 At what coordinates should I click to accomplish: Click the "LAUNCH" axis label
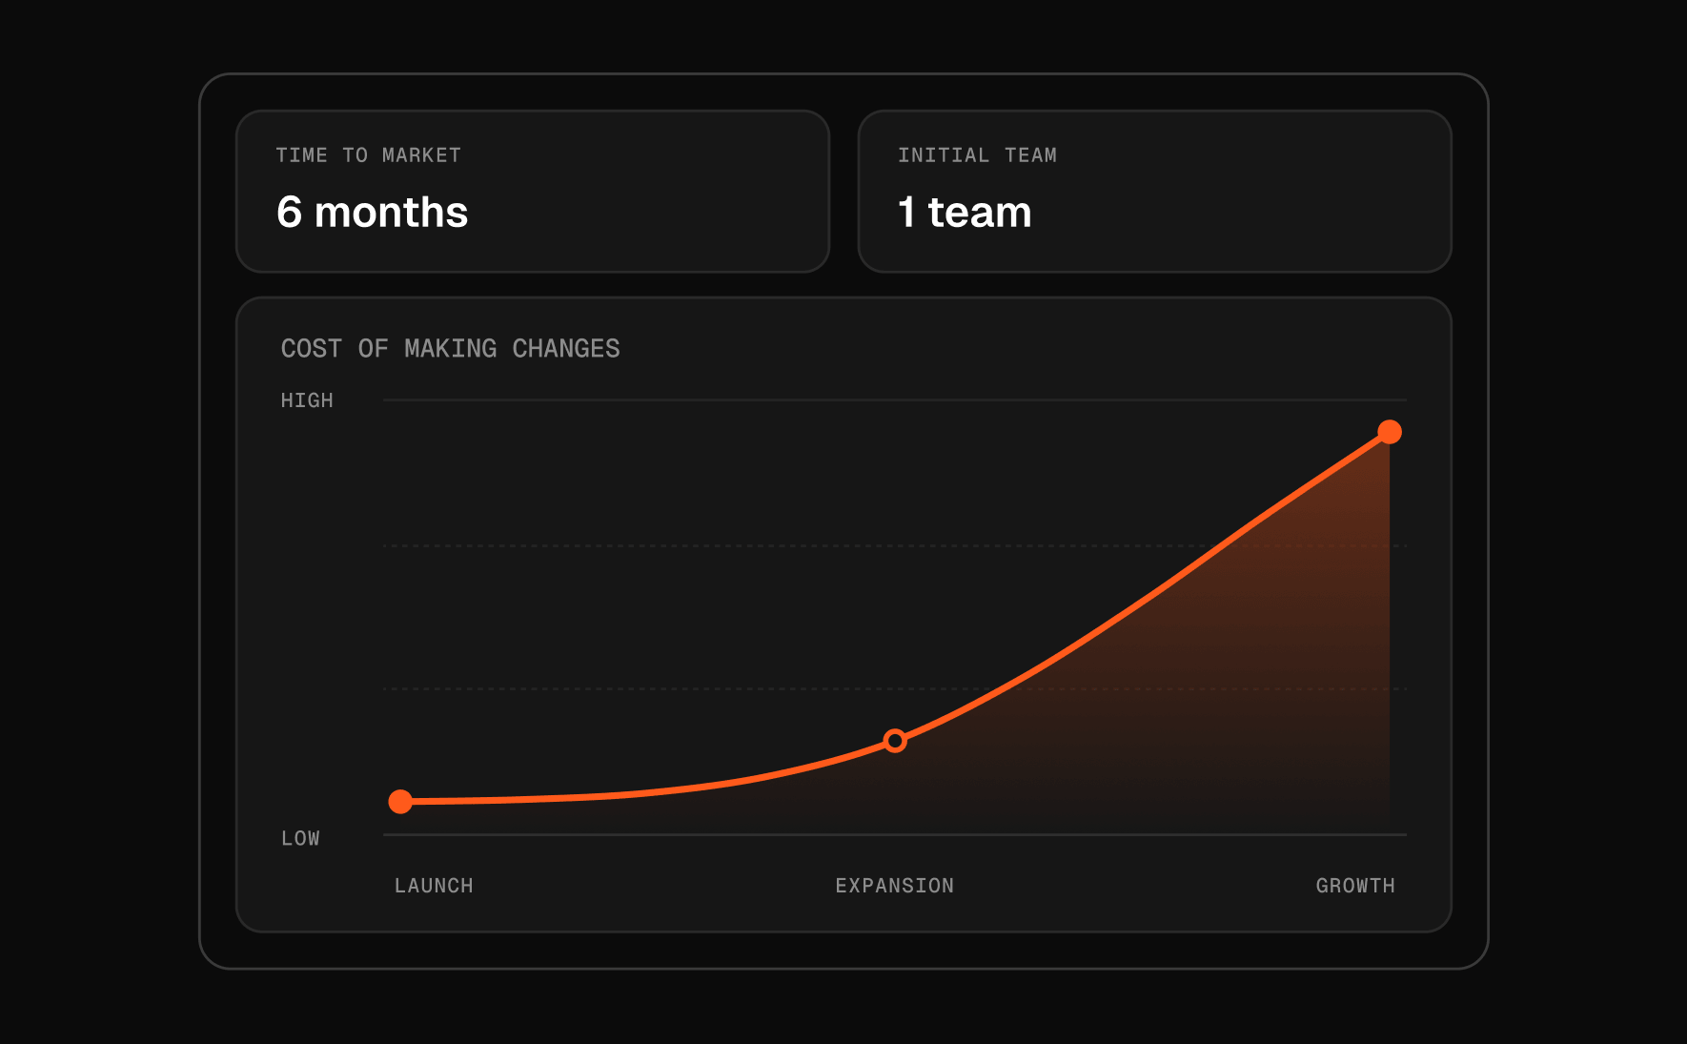click(x=434, y=886)
